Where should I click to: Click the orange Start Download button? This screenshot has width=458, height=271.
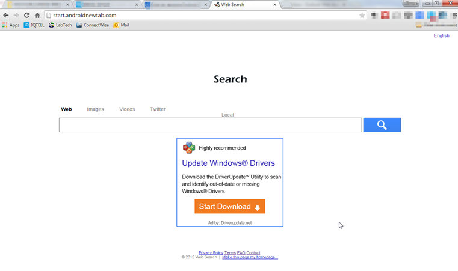point(230,207)
